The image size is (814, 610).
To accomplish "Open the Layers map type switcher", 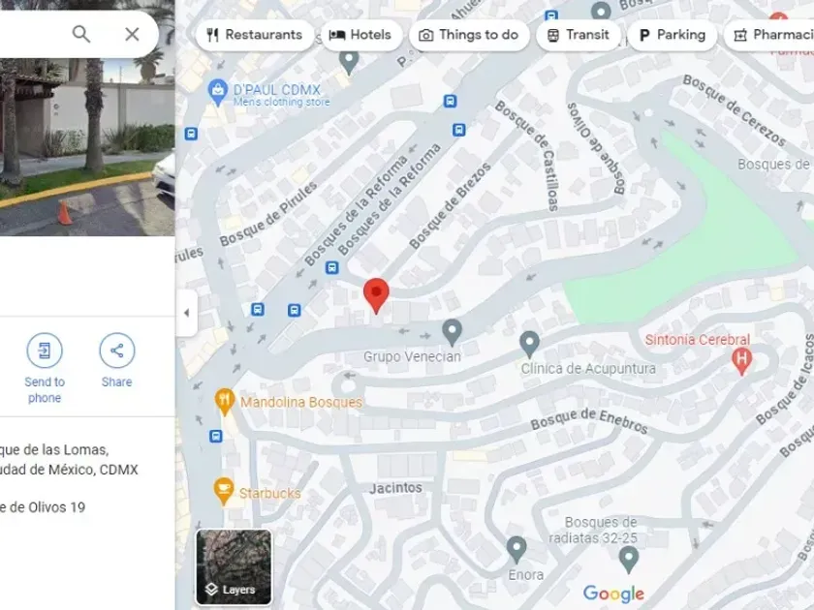I will tap(234, 567).
